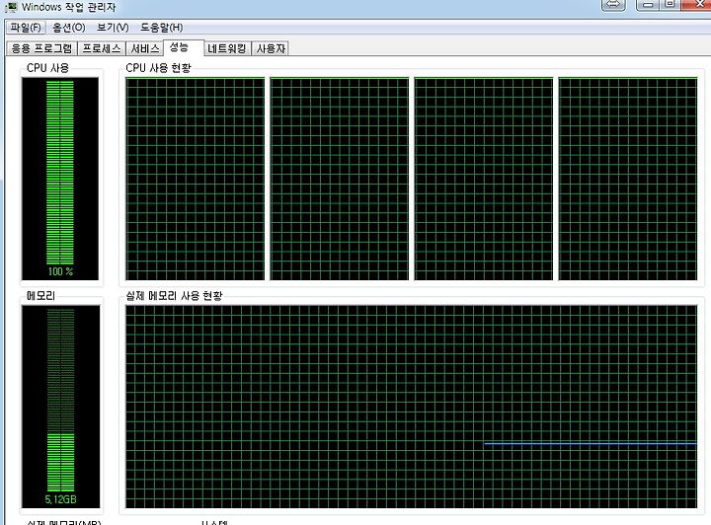Click the fourth CPU core history graph
The width and height of the screenshot is (711, 525).
(x=628, y=179)
